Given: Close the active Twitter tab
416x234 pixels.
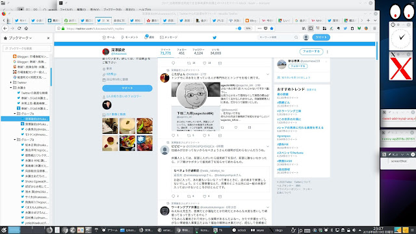Looking at the screenshot, I should [x=108, y=20].
